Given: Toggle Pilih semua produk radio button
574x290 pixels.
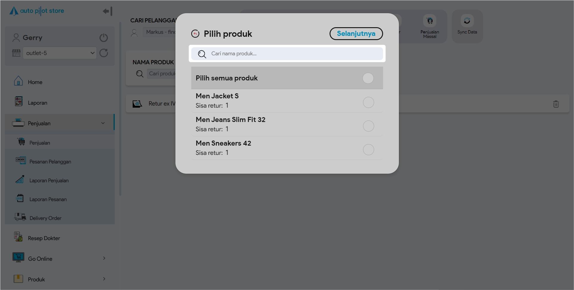Looking at the screenshot, I should click(x=368, y=78).
